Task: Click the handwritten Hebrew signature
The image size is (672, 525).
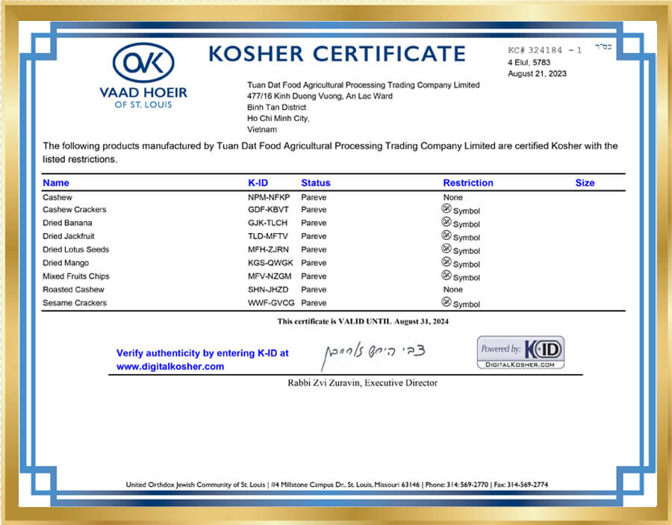Action: point(373,355)
